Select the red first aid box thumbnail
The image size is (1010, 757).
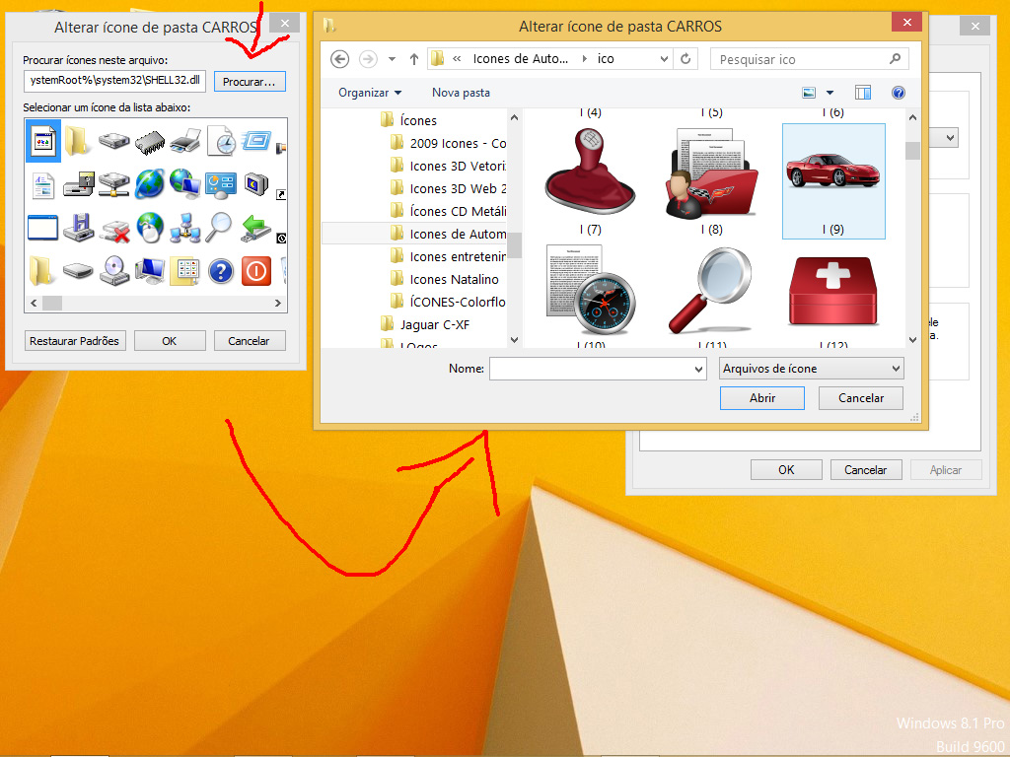pyautogui.click(x=833, y=293)
